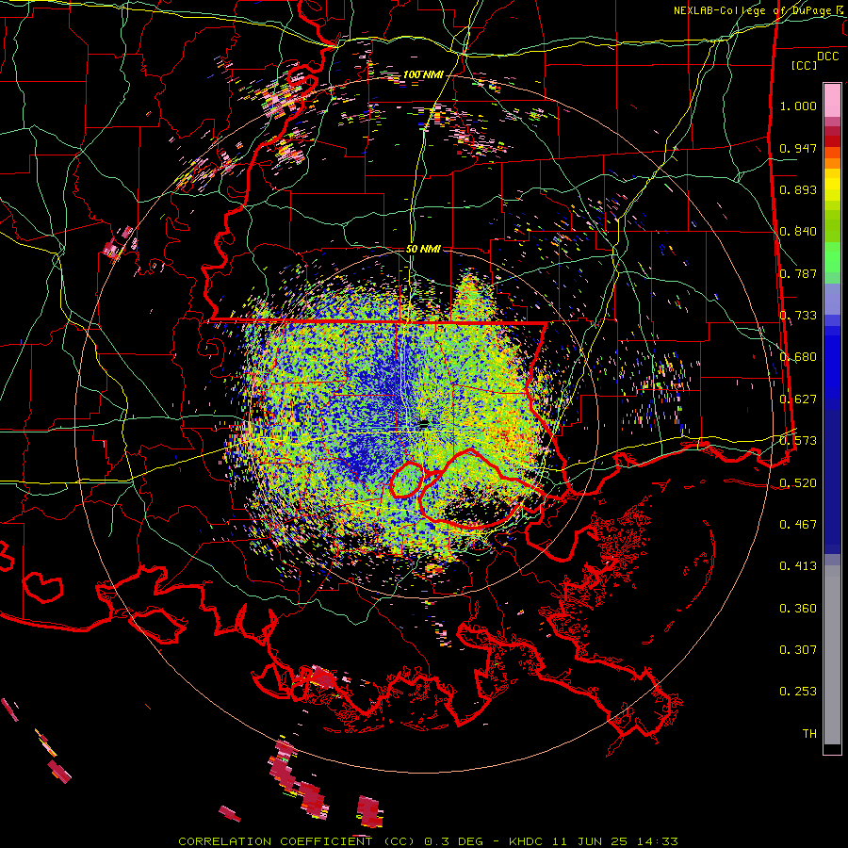The image size is (848, 848).
Task: Click the 0.467 value on the color scale
Action: point(798,525)
